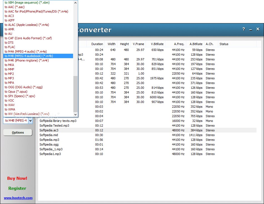Click the Register link
This screenshot has height=204, width=264.
click(17, 188)
